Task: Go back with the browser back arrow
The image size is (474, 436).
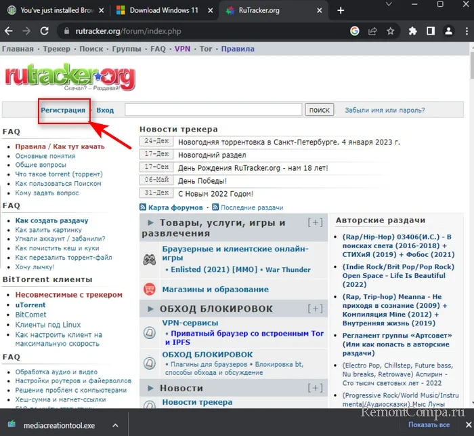Action: (x=9, y=31)
